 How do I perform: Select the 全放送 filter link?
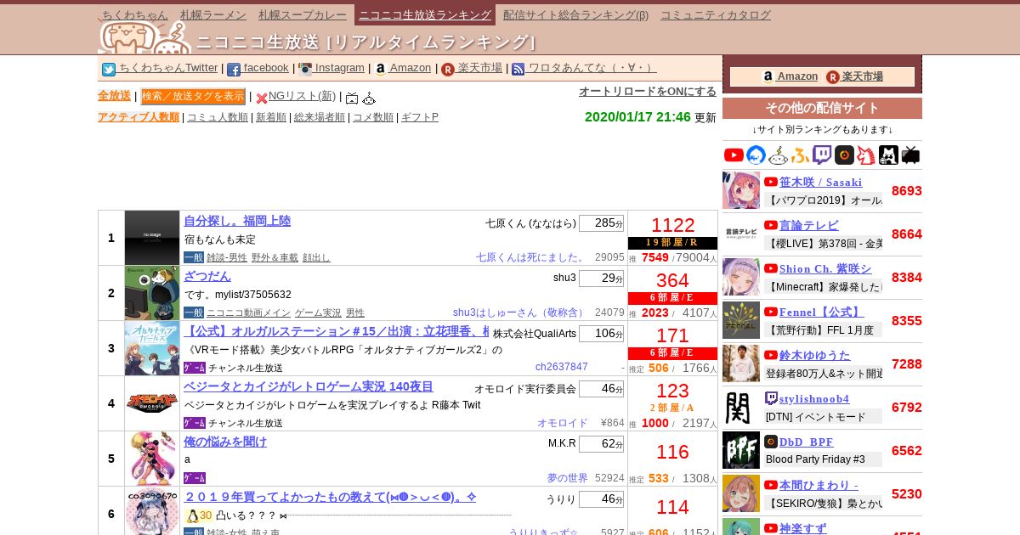(114, 96)
